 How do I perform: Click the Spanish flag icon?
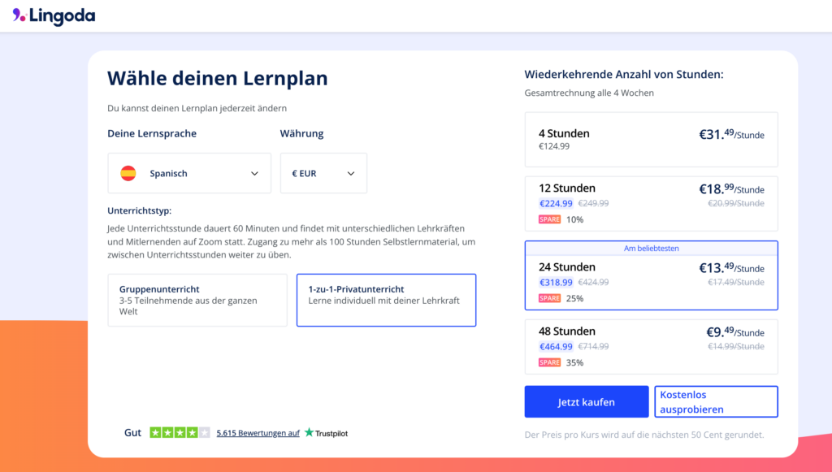128,173
